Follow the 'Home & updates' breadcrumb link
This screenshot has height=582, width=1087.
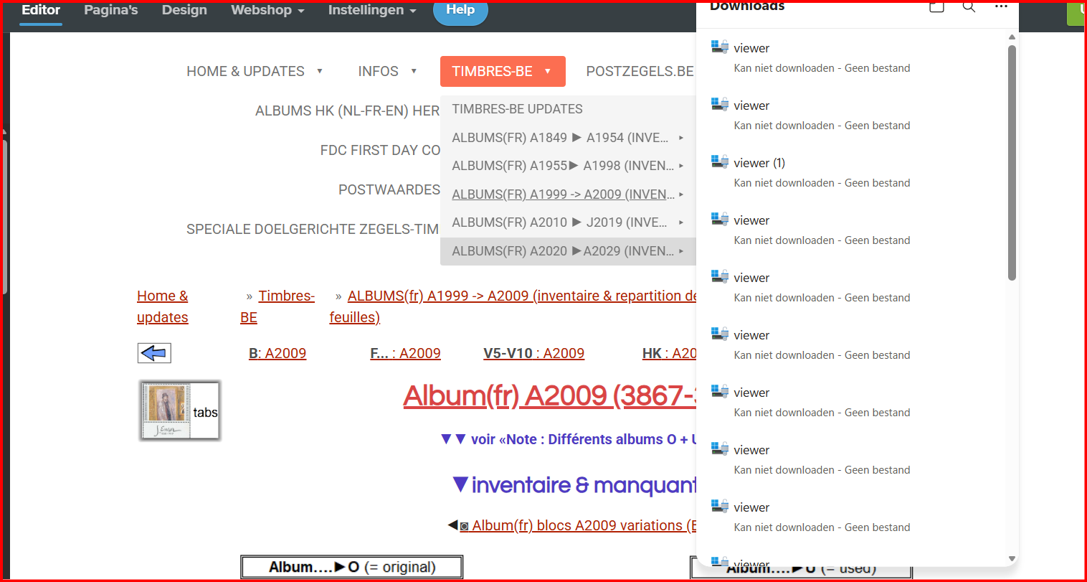163,306
